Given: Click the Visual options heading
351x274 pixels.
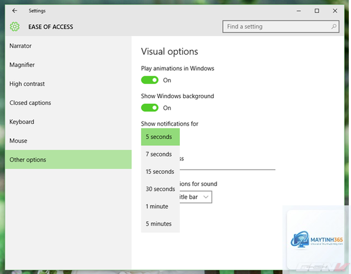Looking at the screenshot, I should pos(169,52).
